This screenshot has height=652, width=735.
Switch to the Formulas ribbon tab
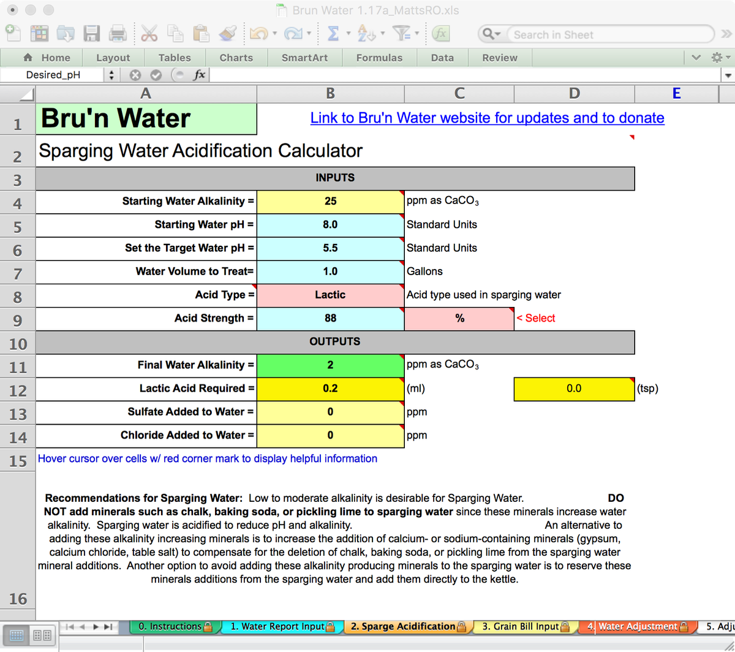(x=380, y=57)
